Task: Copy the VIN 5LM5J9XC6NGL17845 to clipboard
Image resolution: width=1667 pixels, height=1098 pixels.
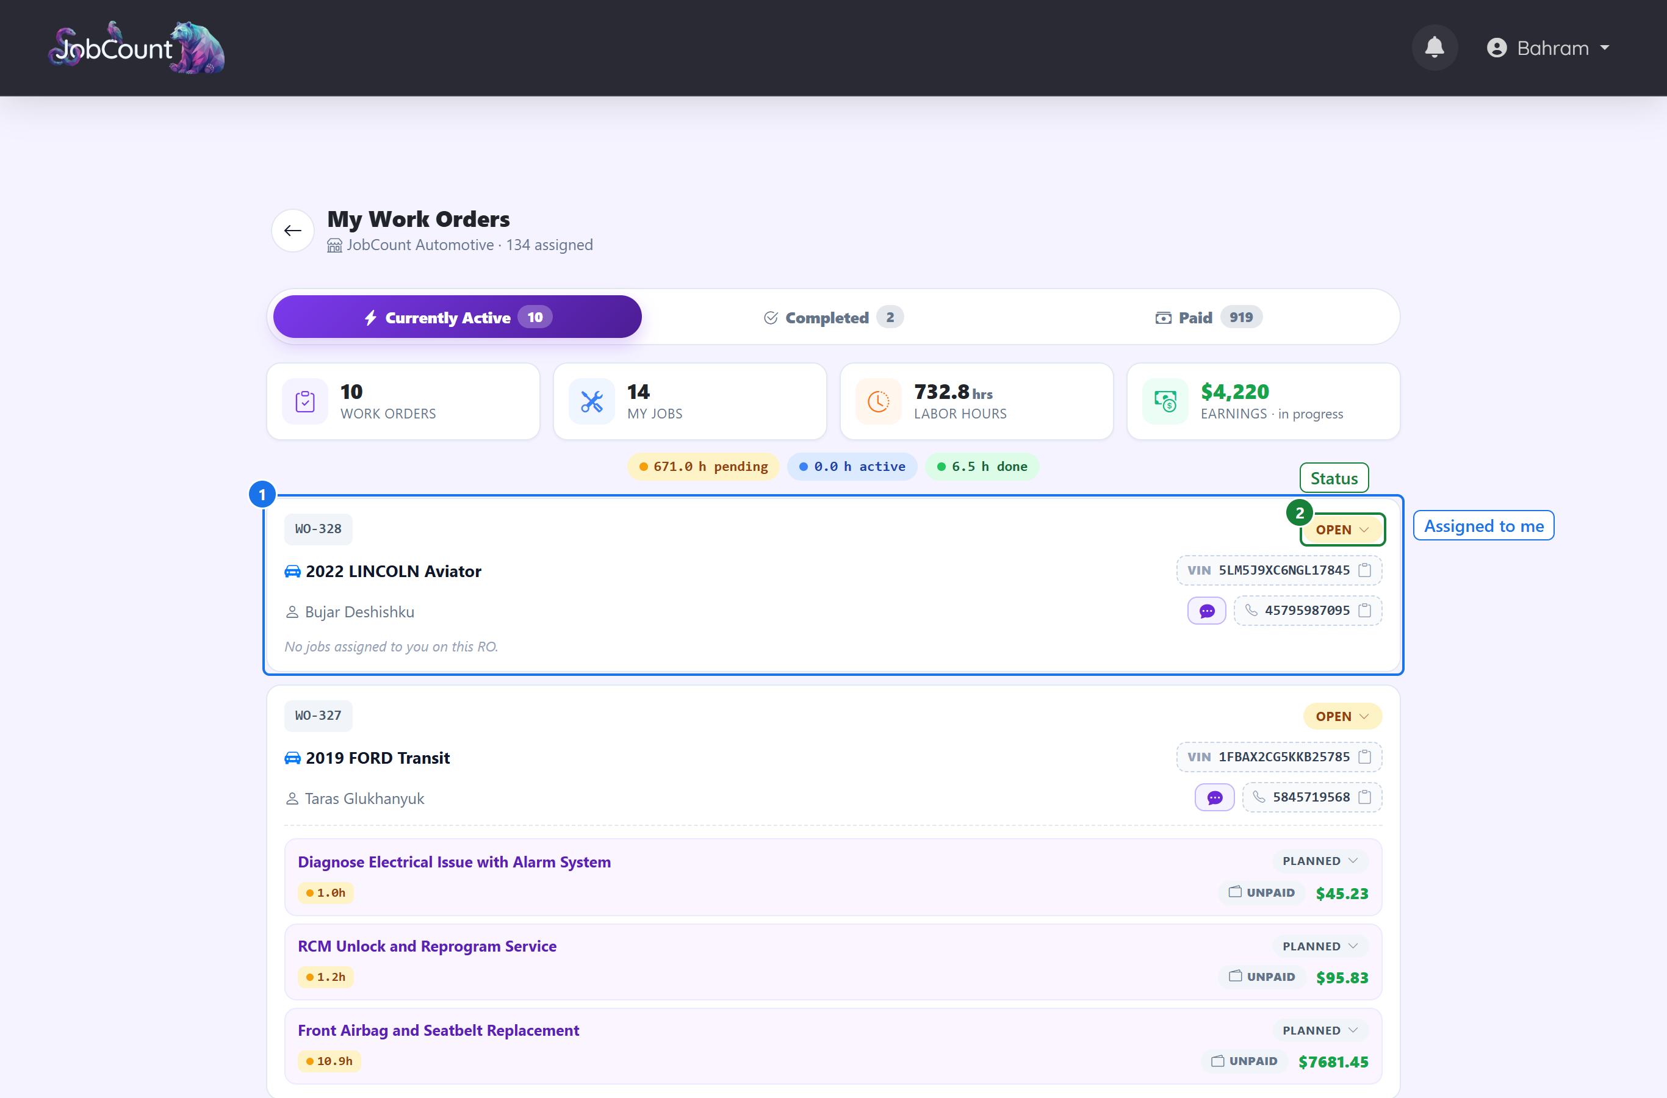Action: click(x=1364, y=570)
